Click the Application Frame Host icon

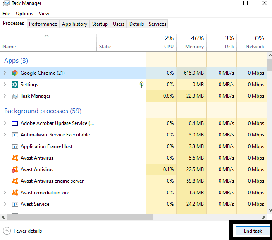click(15, 146)
